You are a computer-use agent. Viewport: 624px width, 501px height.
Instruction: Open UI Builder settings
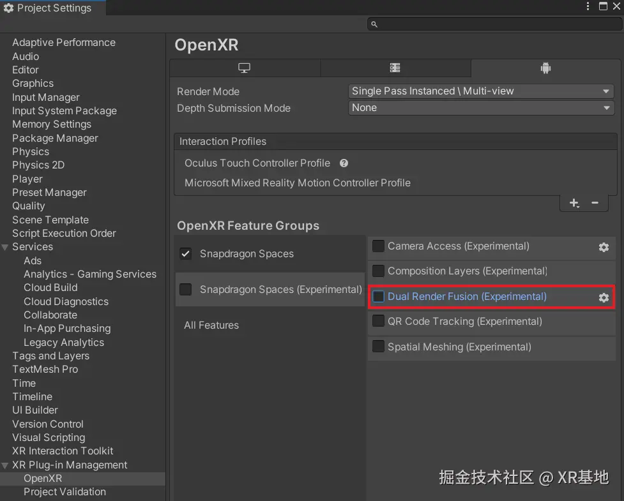[x=35, y=410]
